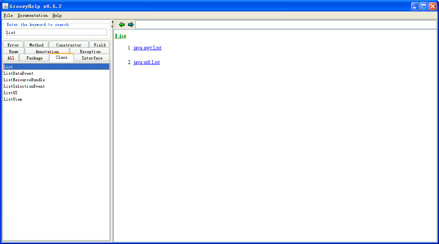The height and width of the screenshot is (244, 439).
Task: Collapse the search panel via divider arrow
Action: coord(112,22)
